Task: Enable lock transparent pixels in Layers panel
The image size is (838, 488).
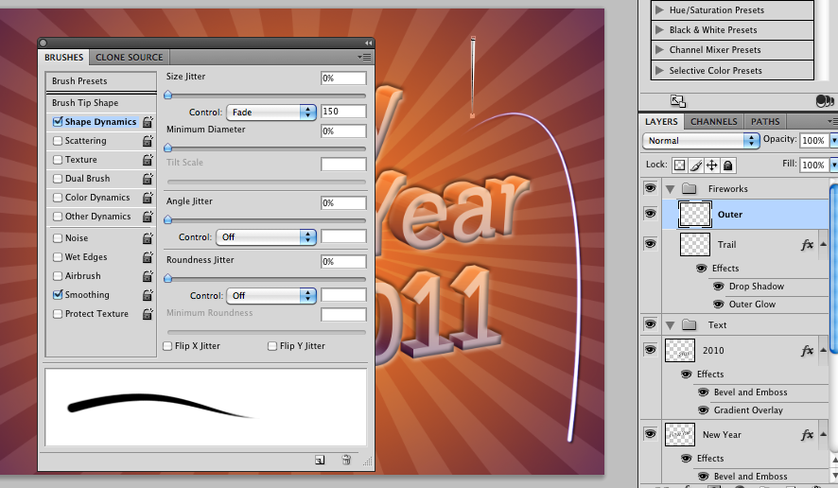Action: pos(679,166)
